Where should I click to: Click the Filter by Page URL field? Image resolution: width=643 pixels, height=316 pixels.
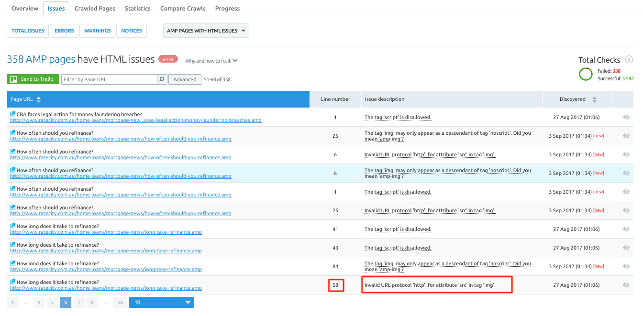coord(109,79)
